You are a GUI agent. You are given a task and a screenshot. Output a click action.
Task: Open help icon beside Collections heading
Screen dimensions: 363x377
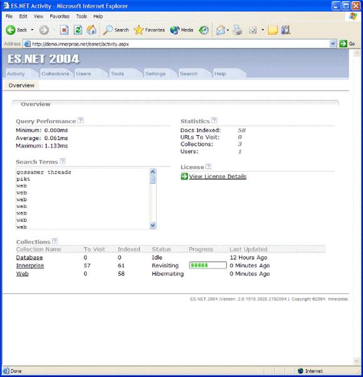coord(55,241)
